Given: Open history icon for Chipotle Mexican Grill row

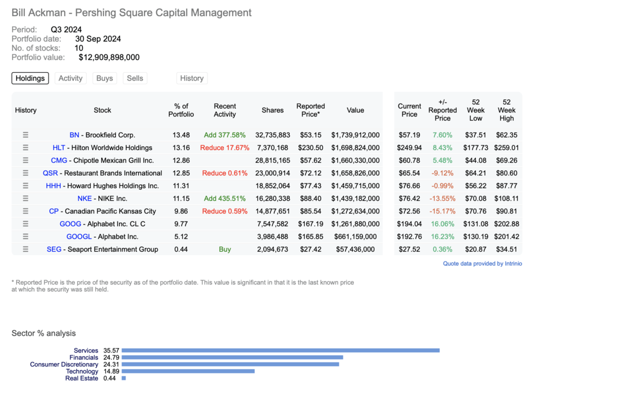Looking at the screenshot, I should point(25,160).
